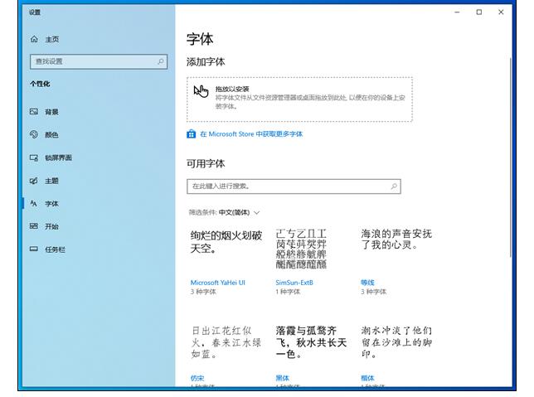The image size is (534, 397).
Task: Select the 背景 picture icon
Action: click(34, 112)
